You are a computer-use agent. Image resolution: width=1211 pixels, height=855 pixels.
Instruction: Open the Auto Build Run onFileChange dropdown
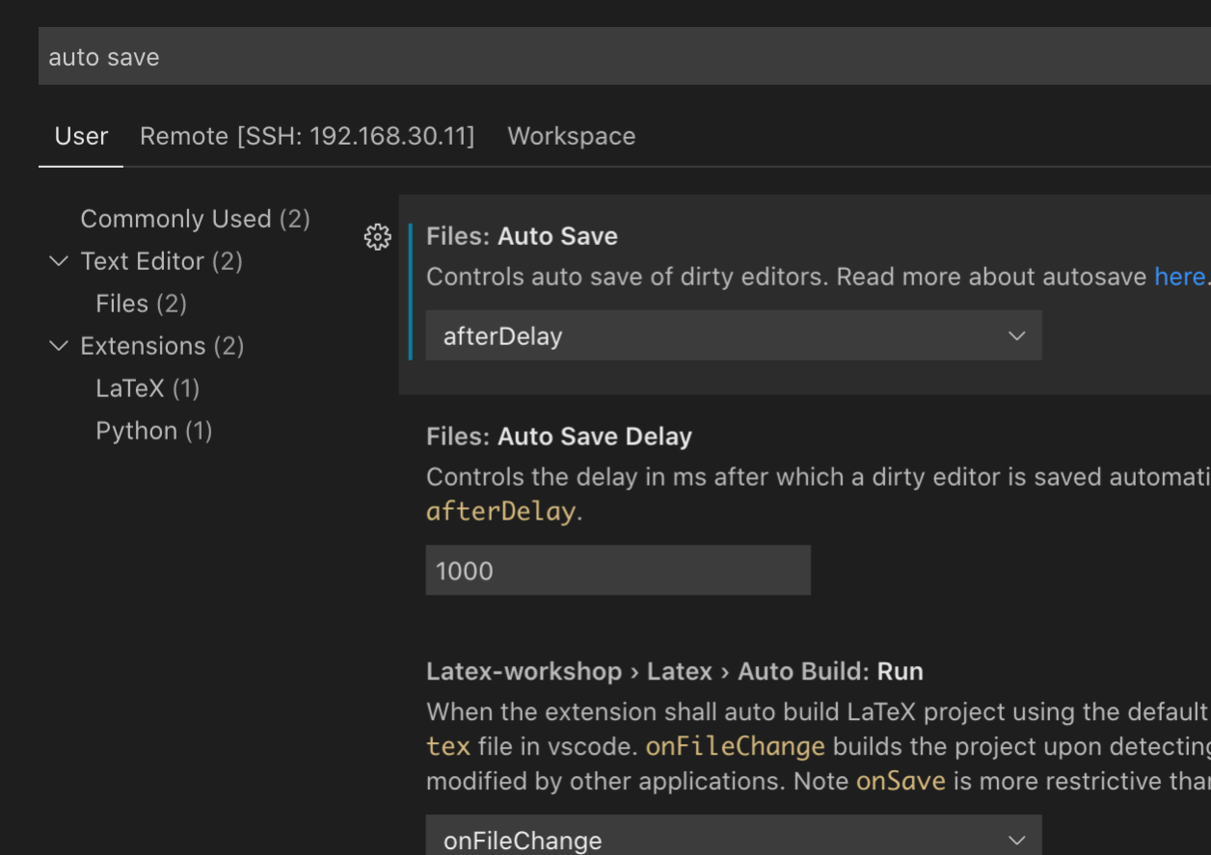(x=733, y=839)
